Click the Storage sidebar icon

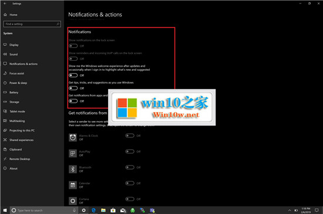[5, 102]
